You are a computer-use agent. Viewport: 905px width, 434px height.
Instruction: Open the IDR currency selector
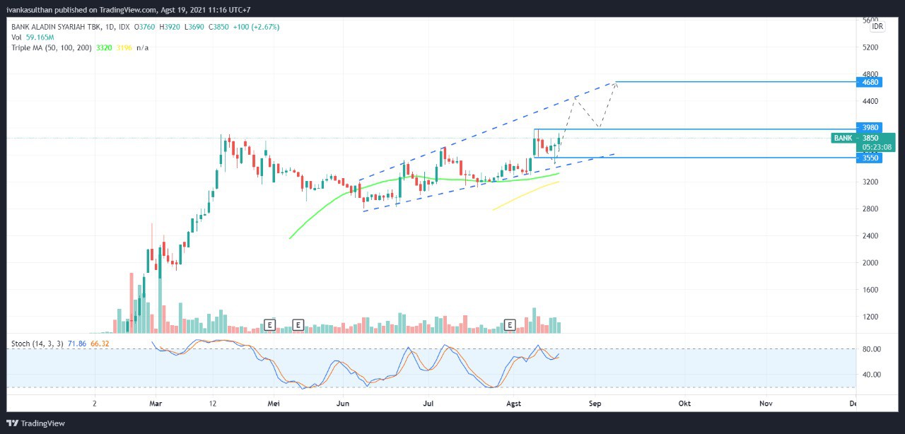tap(877, 26)
